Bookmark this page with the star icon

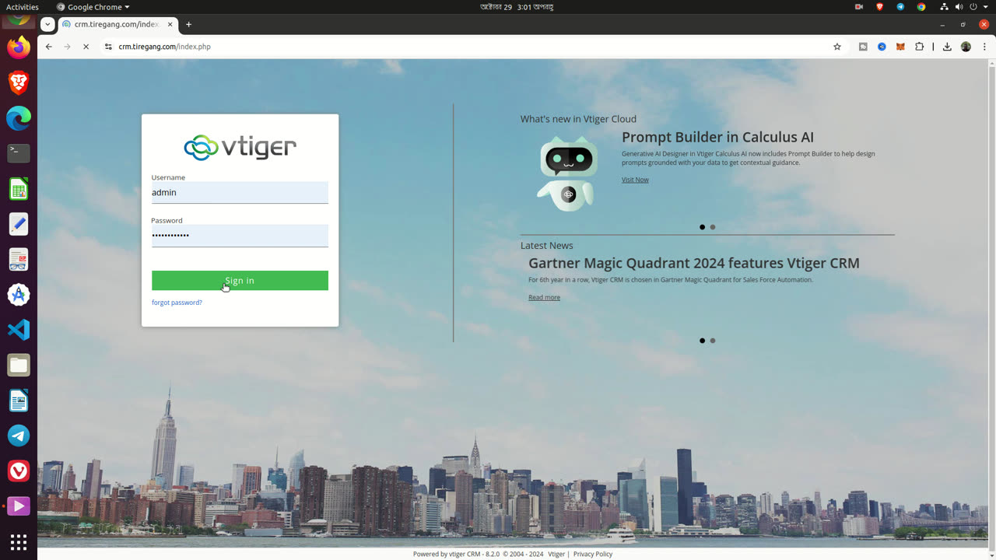[x=837, y=47]
